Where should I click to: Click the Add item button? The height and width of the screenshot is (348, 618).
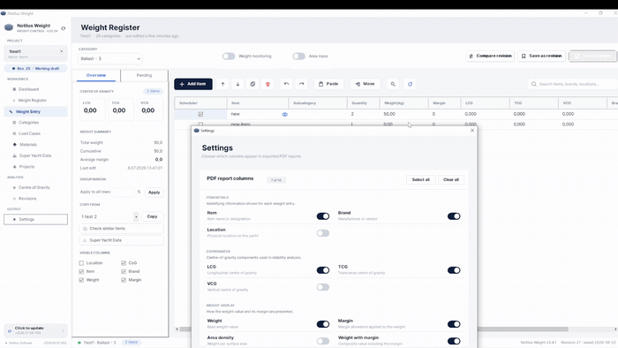pos(193,84)
